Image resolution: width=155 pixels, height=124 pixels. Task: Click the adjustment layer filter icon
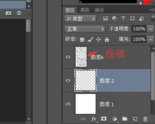(x=114, y=18)
